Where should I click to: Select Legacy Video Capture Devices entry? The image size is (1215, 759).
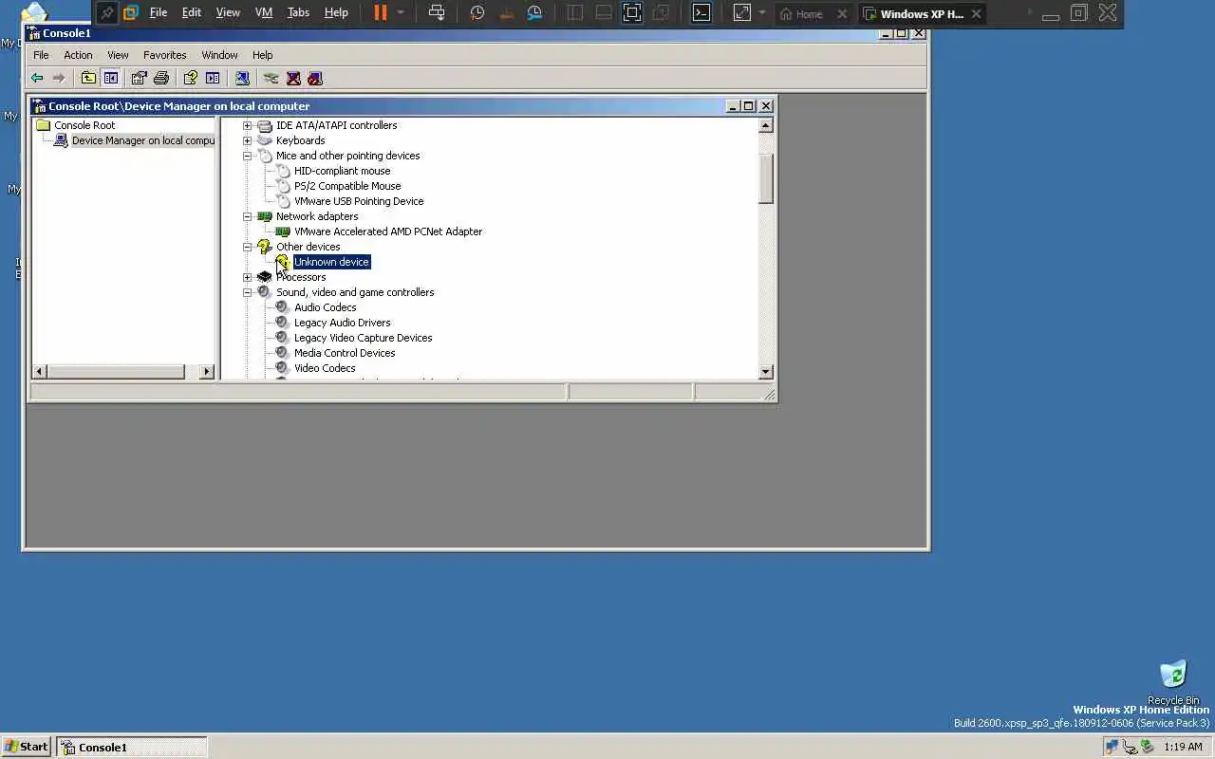(363, 338)
